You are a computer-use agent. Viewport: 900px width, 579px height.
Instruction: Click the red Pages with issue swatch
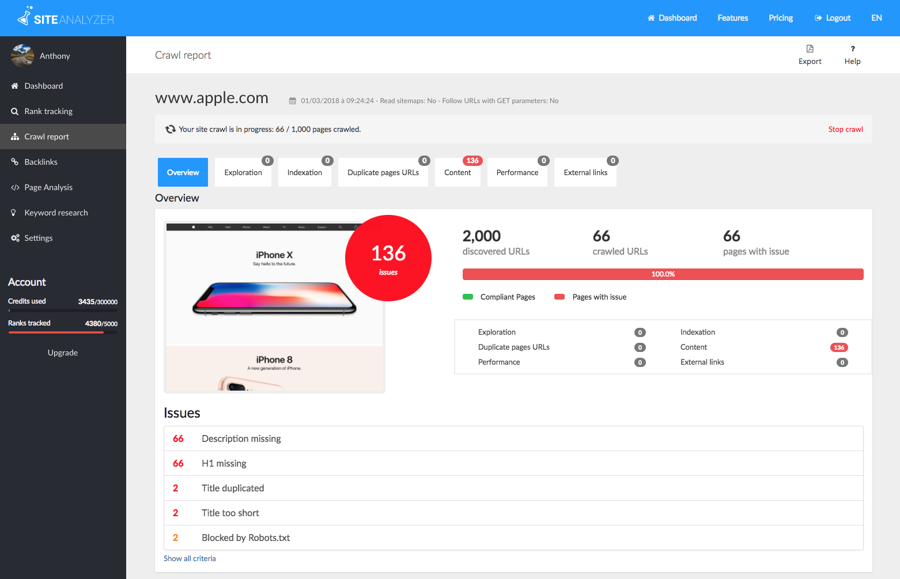click(x=559, y=297)
